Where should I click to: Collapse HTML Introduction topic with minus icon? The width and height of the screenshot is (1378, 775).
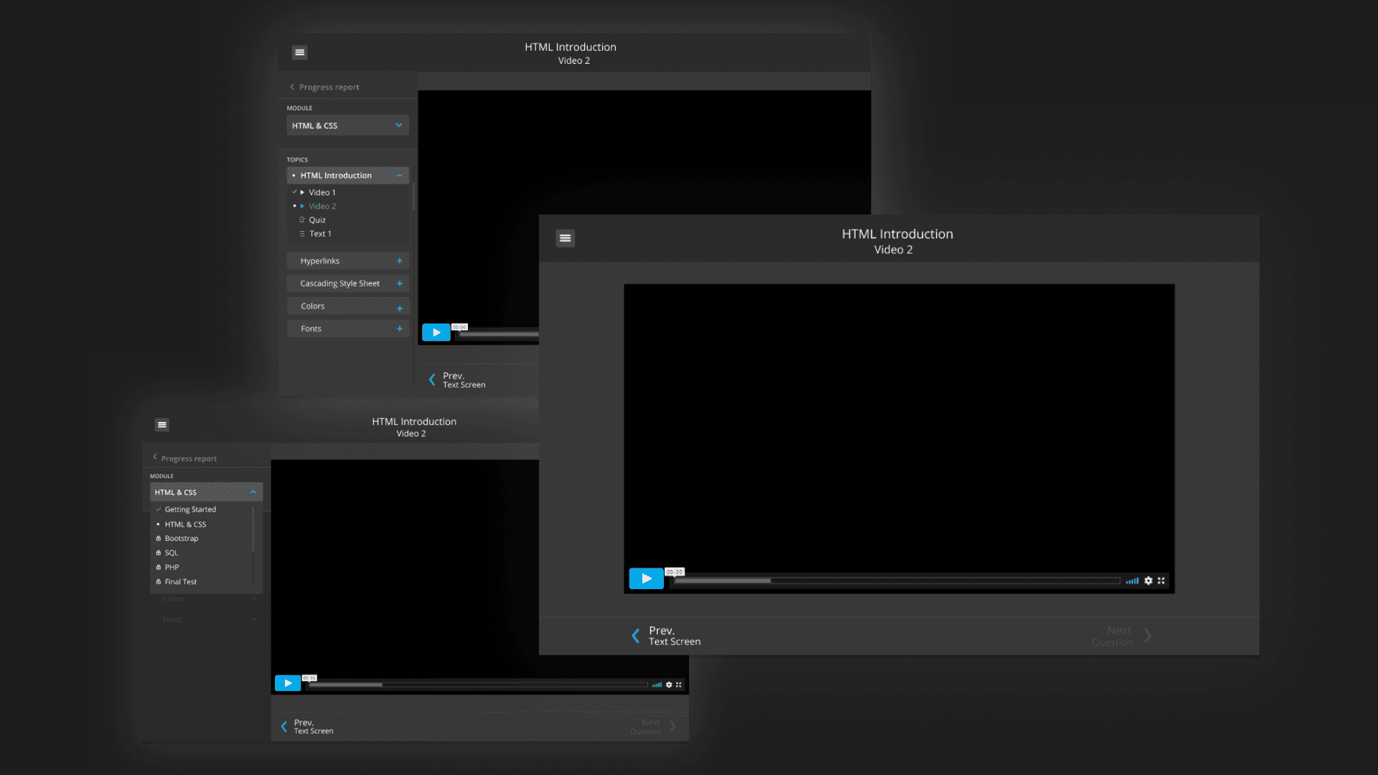(399, 175)
